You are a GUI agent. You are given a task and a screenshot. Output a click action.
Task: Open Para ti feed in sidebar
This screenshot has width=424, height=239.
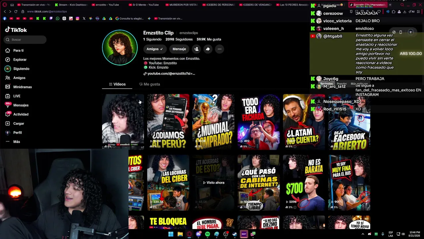(15, 50)
